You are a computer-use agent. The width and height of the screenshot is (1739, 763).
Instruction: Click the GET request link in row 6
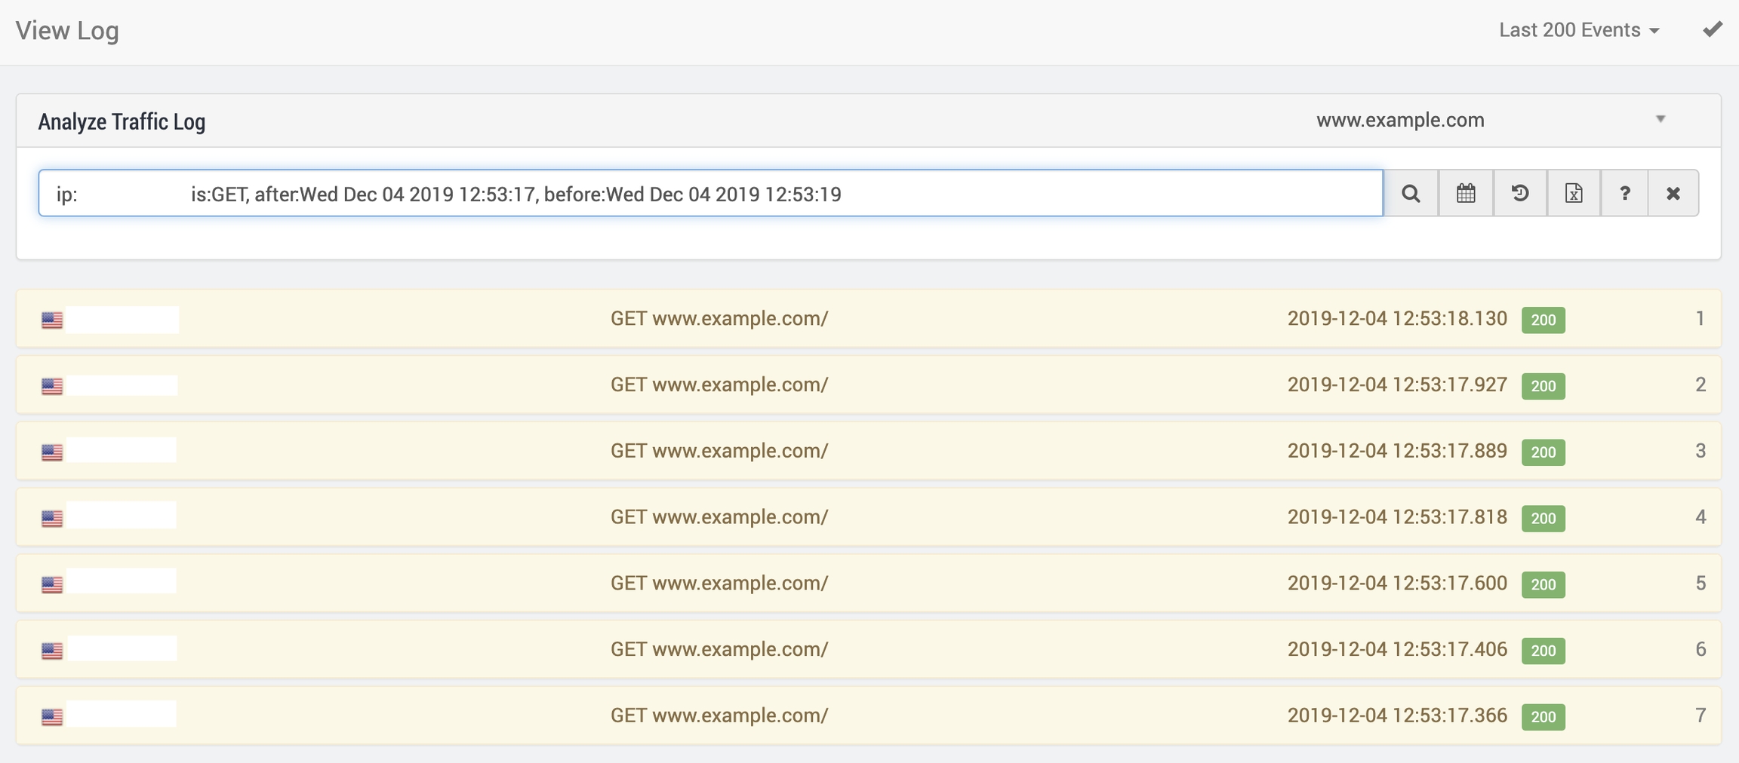(x=719, y=649)
